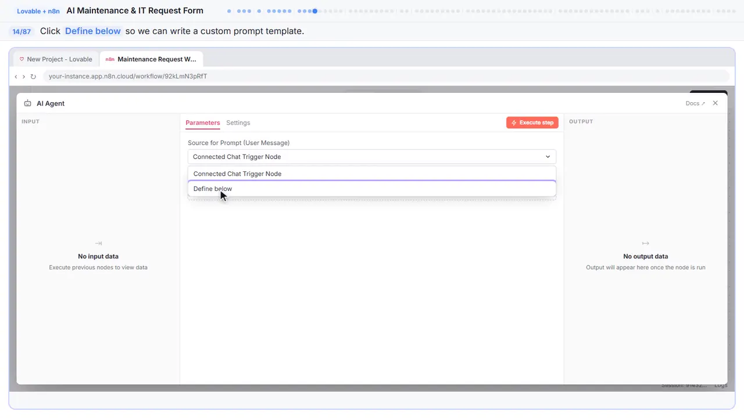Click the Execute step button

(x=532, y=122)
